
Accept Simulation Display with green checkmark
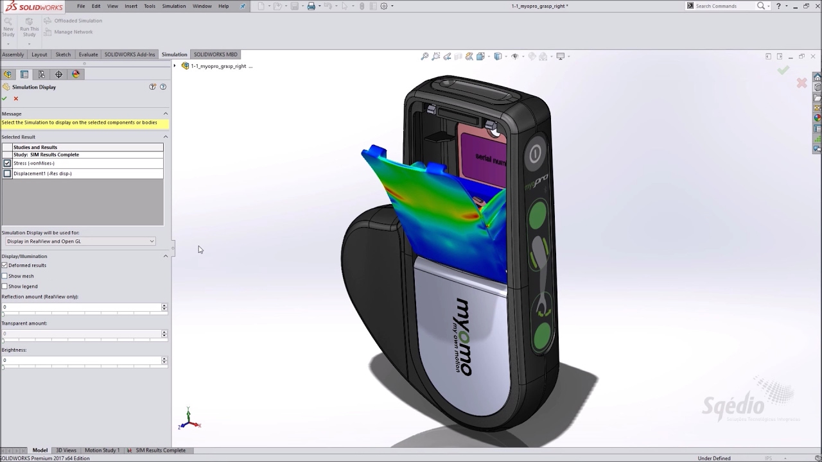tap(4, 98)
